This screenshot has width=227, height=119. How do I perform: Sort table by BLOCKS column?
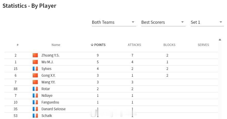coord(169,45)
